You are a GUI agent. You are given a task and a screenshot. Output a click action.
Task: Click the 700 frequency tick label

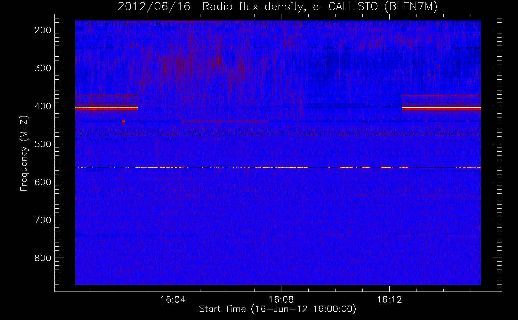43,220
